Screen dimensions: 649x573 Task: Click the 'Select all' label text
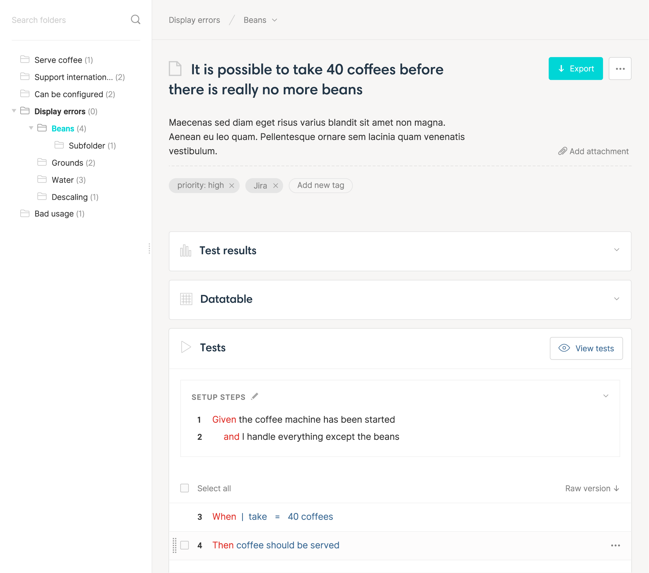click(x=214, y=488)
